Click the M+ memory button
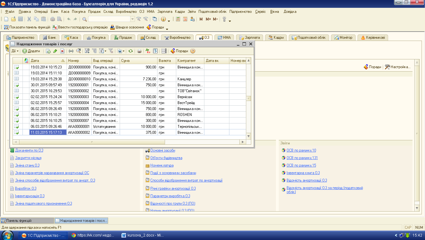This screenshot has width=425, height=240. point(208,19)
